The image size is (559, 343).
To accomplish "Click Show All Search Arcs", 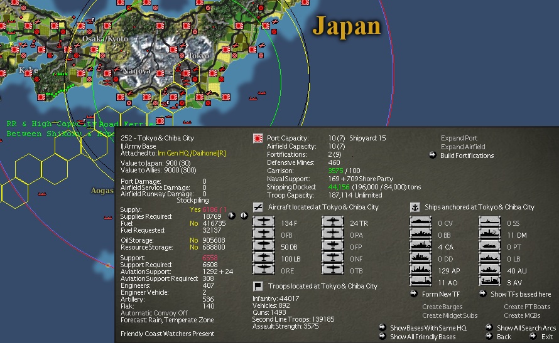I will coord(526,328).
